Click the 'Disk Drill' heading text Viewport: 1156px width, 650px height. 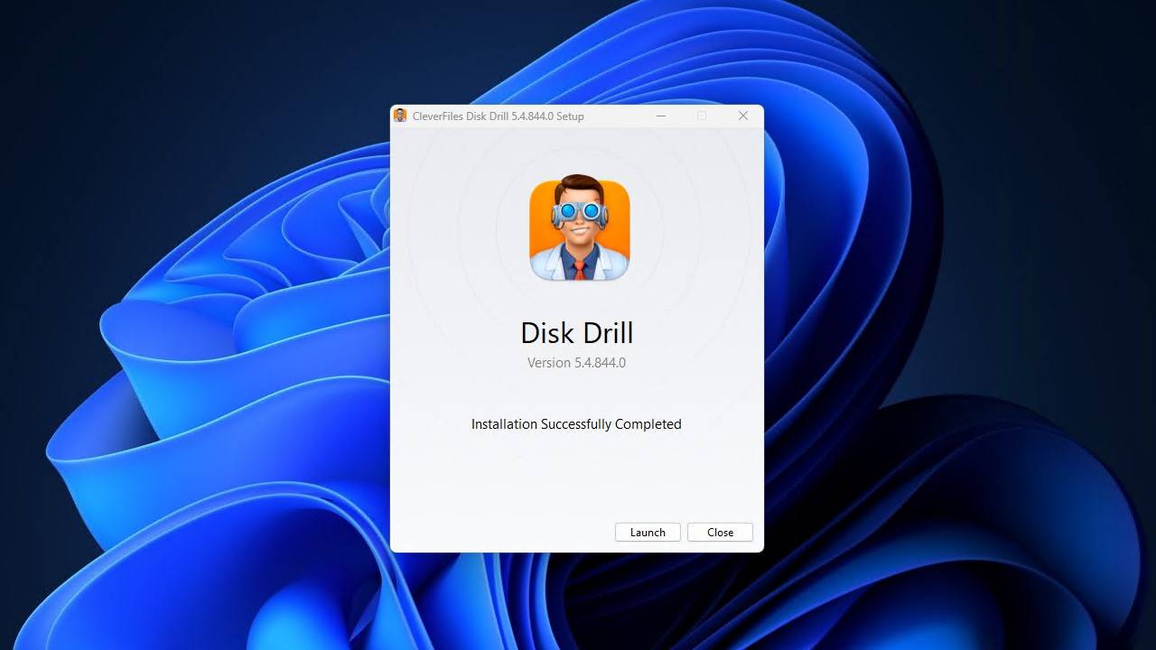tap(577, 332)
